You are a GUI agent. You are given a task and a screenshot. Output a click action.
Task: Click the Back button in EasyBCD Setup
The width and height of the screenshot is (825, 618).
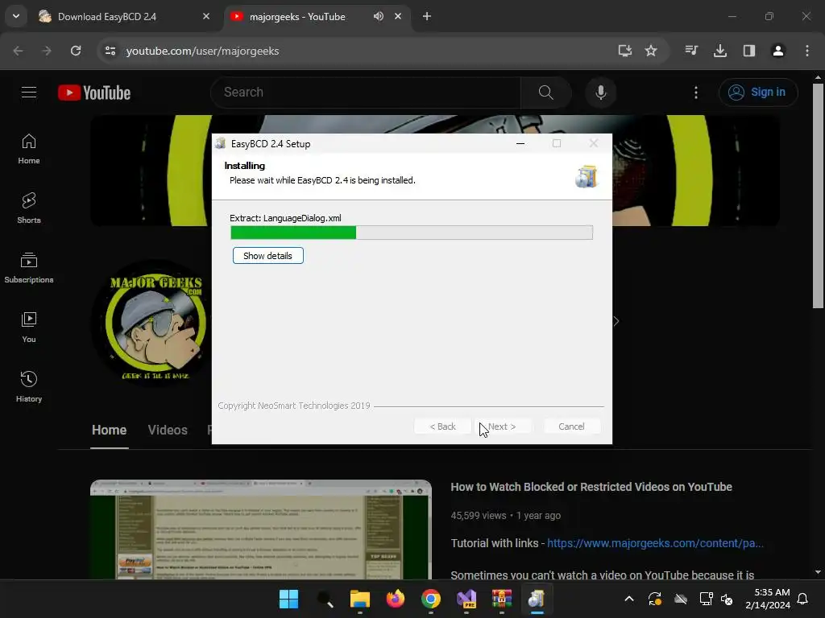coord(442,426)
